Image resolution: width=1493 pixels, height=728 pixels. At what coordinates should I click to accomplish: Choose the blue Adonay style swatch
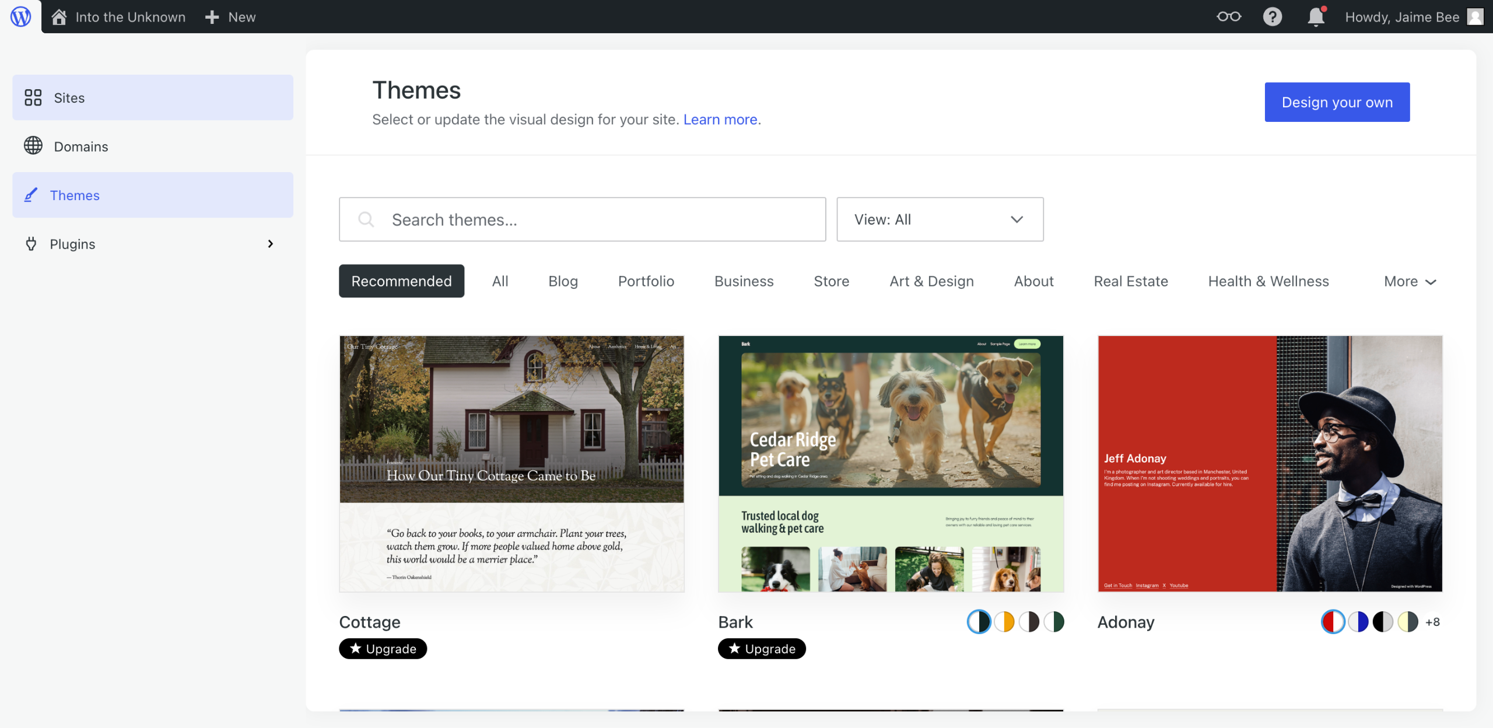pos(1358,622)
